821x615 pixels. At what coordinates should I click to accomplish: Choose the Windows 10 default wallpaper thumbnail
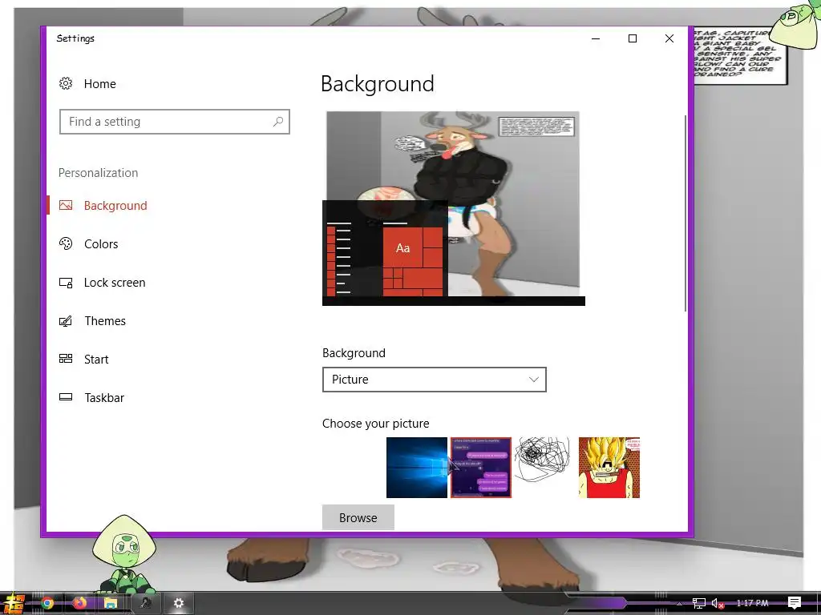pos(417,468)
